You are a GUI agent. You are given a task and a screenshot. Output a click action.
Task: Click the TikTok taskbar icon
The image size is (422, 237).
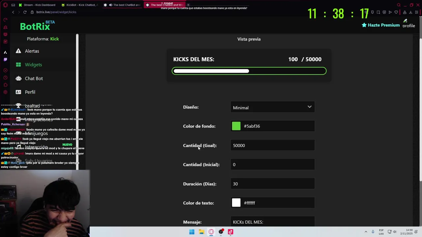230,232
